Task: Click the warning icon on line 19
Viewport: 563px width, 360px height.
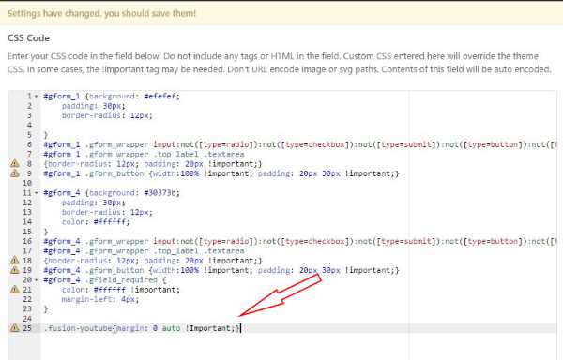Action: pyautogui.click(x=14, y=270)
